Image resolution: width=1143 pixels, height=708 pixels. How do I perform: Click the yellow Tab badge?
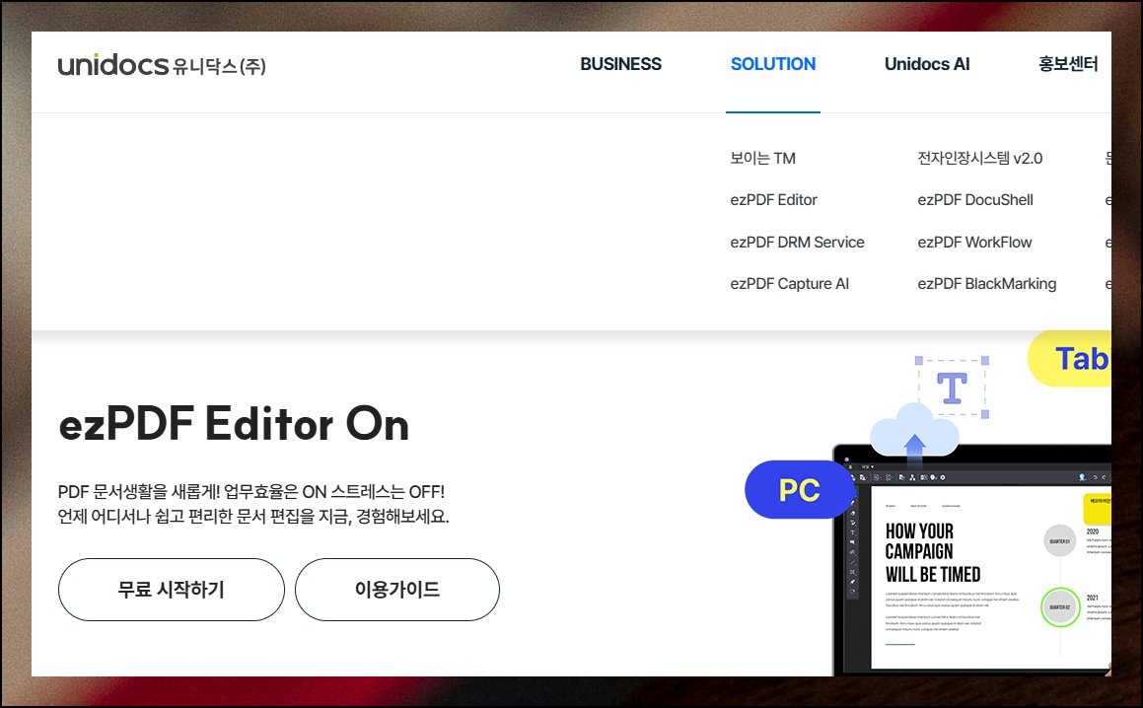[1069, 358]
